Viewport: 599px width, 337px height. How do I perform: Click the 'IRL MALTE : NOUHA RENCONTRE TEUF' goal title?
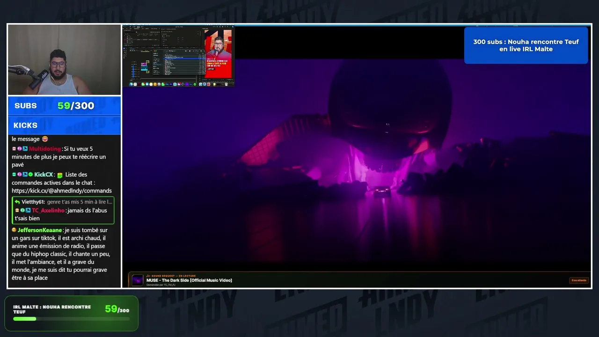52,309
